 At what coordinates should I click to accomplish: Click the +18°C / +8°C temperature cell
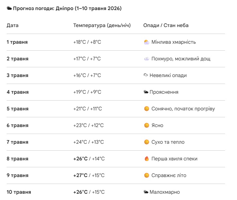coord(87,42)
